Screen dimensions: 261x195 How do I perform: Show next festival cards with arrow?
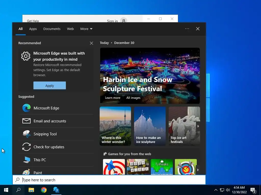tap(198, 126)
